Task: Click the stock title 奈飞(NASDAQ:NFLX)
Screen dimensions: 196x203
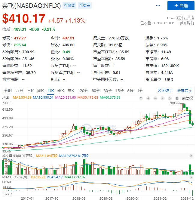Action: pyautogui.click(x=32, y=6)
